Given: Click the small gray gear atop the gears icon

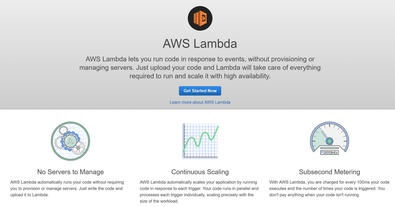Looking at the screenshot, I should coord(63,130).
